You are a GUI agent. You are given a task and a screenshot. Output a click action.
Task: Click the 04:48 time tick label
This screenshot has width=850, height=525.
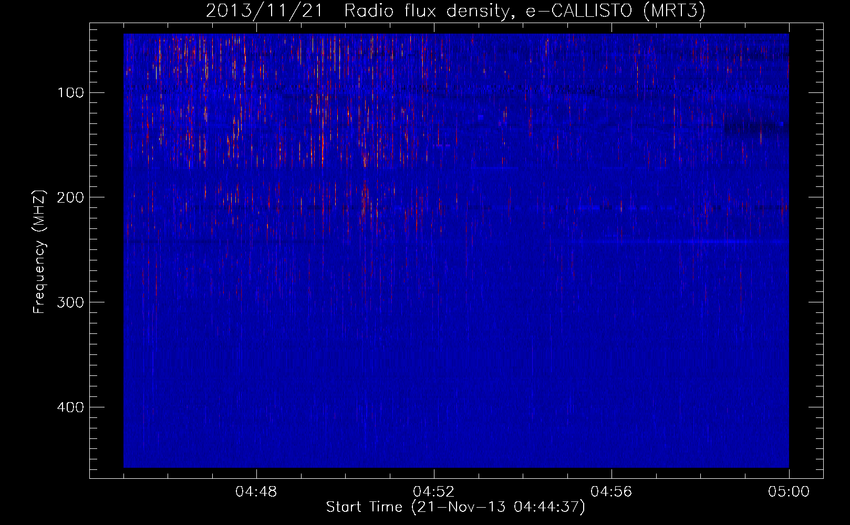click(256, 492)
